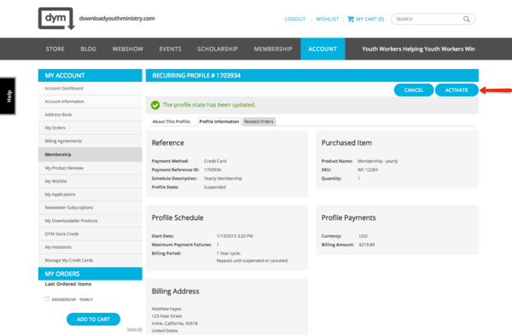Open the Membership nav menu item

pos(273,49)
